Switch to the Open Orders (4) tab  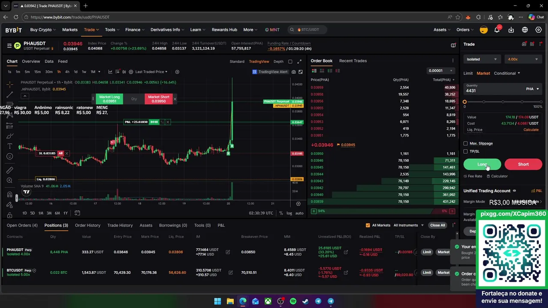tap(22, 225)
